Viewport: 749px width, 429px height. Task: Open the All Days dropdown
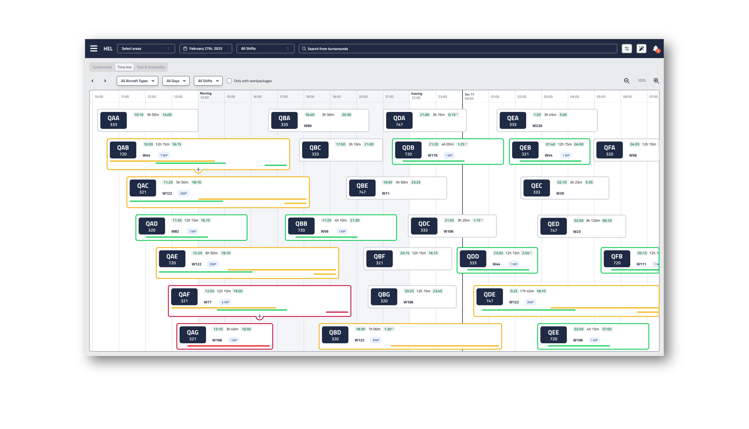coord(176,81)
